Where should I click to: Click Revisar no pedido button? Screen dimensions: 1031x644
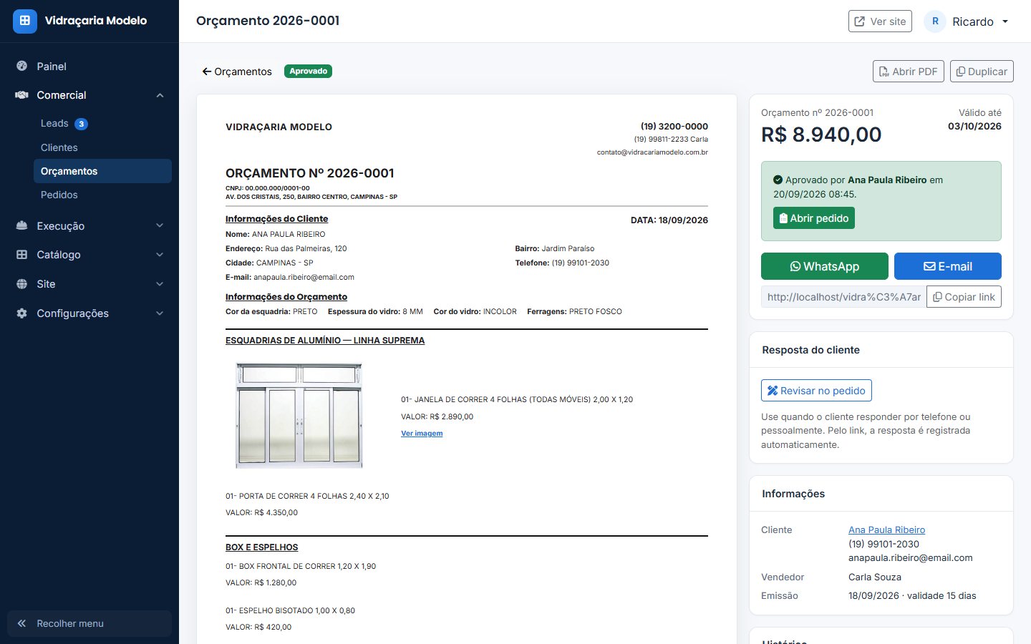pos(816,391)
